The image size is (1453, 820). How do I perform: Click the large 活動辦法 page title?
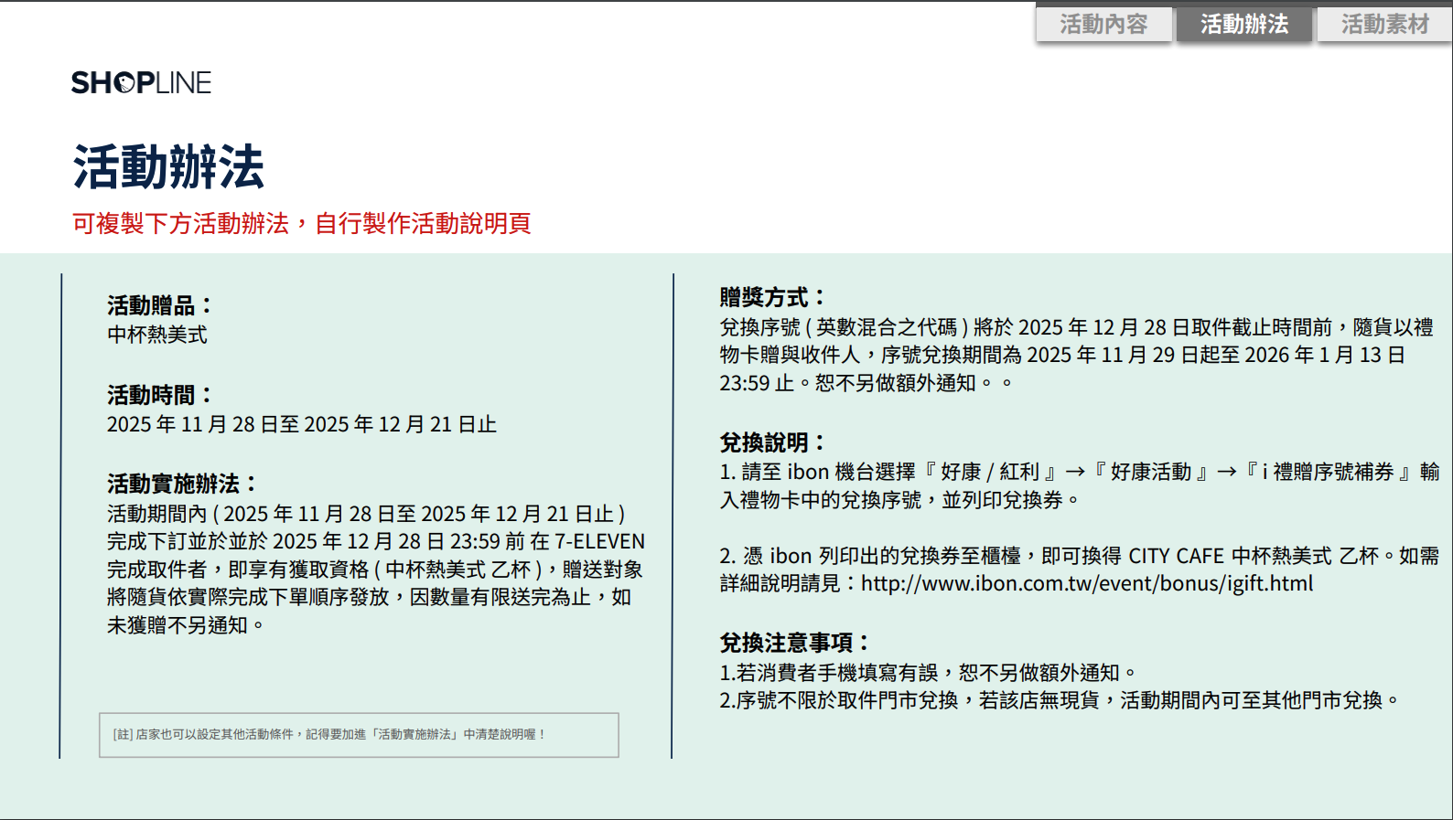point(168,167)
